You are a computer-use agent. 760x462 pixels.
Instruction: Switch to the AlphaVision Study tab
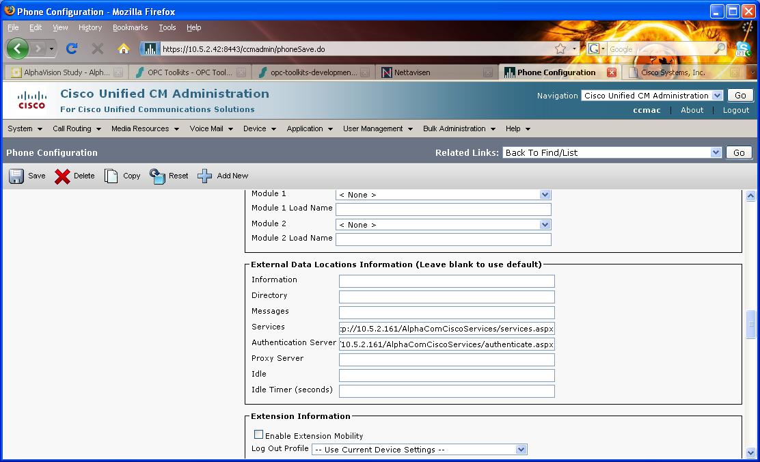pos(66,72)
